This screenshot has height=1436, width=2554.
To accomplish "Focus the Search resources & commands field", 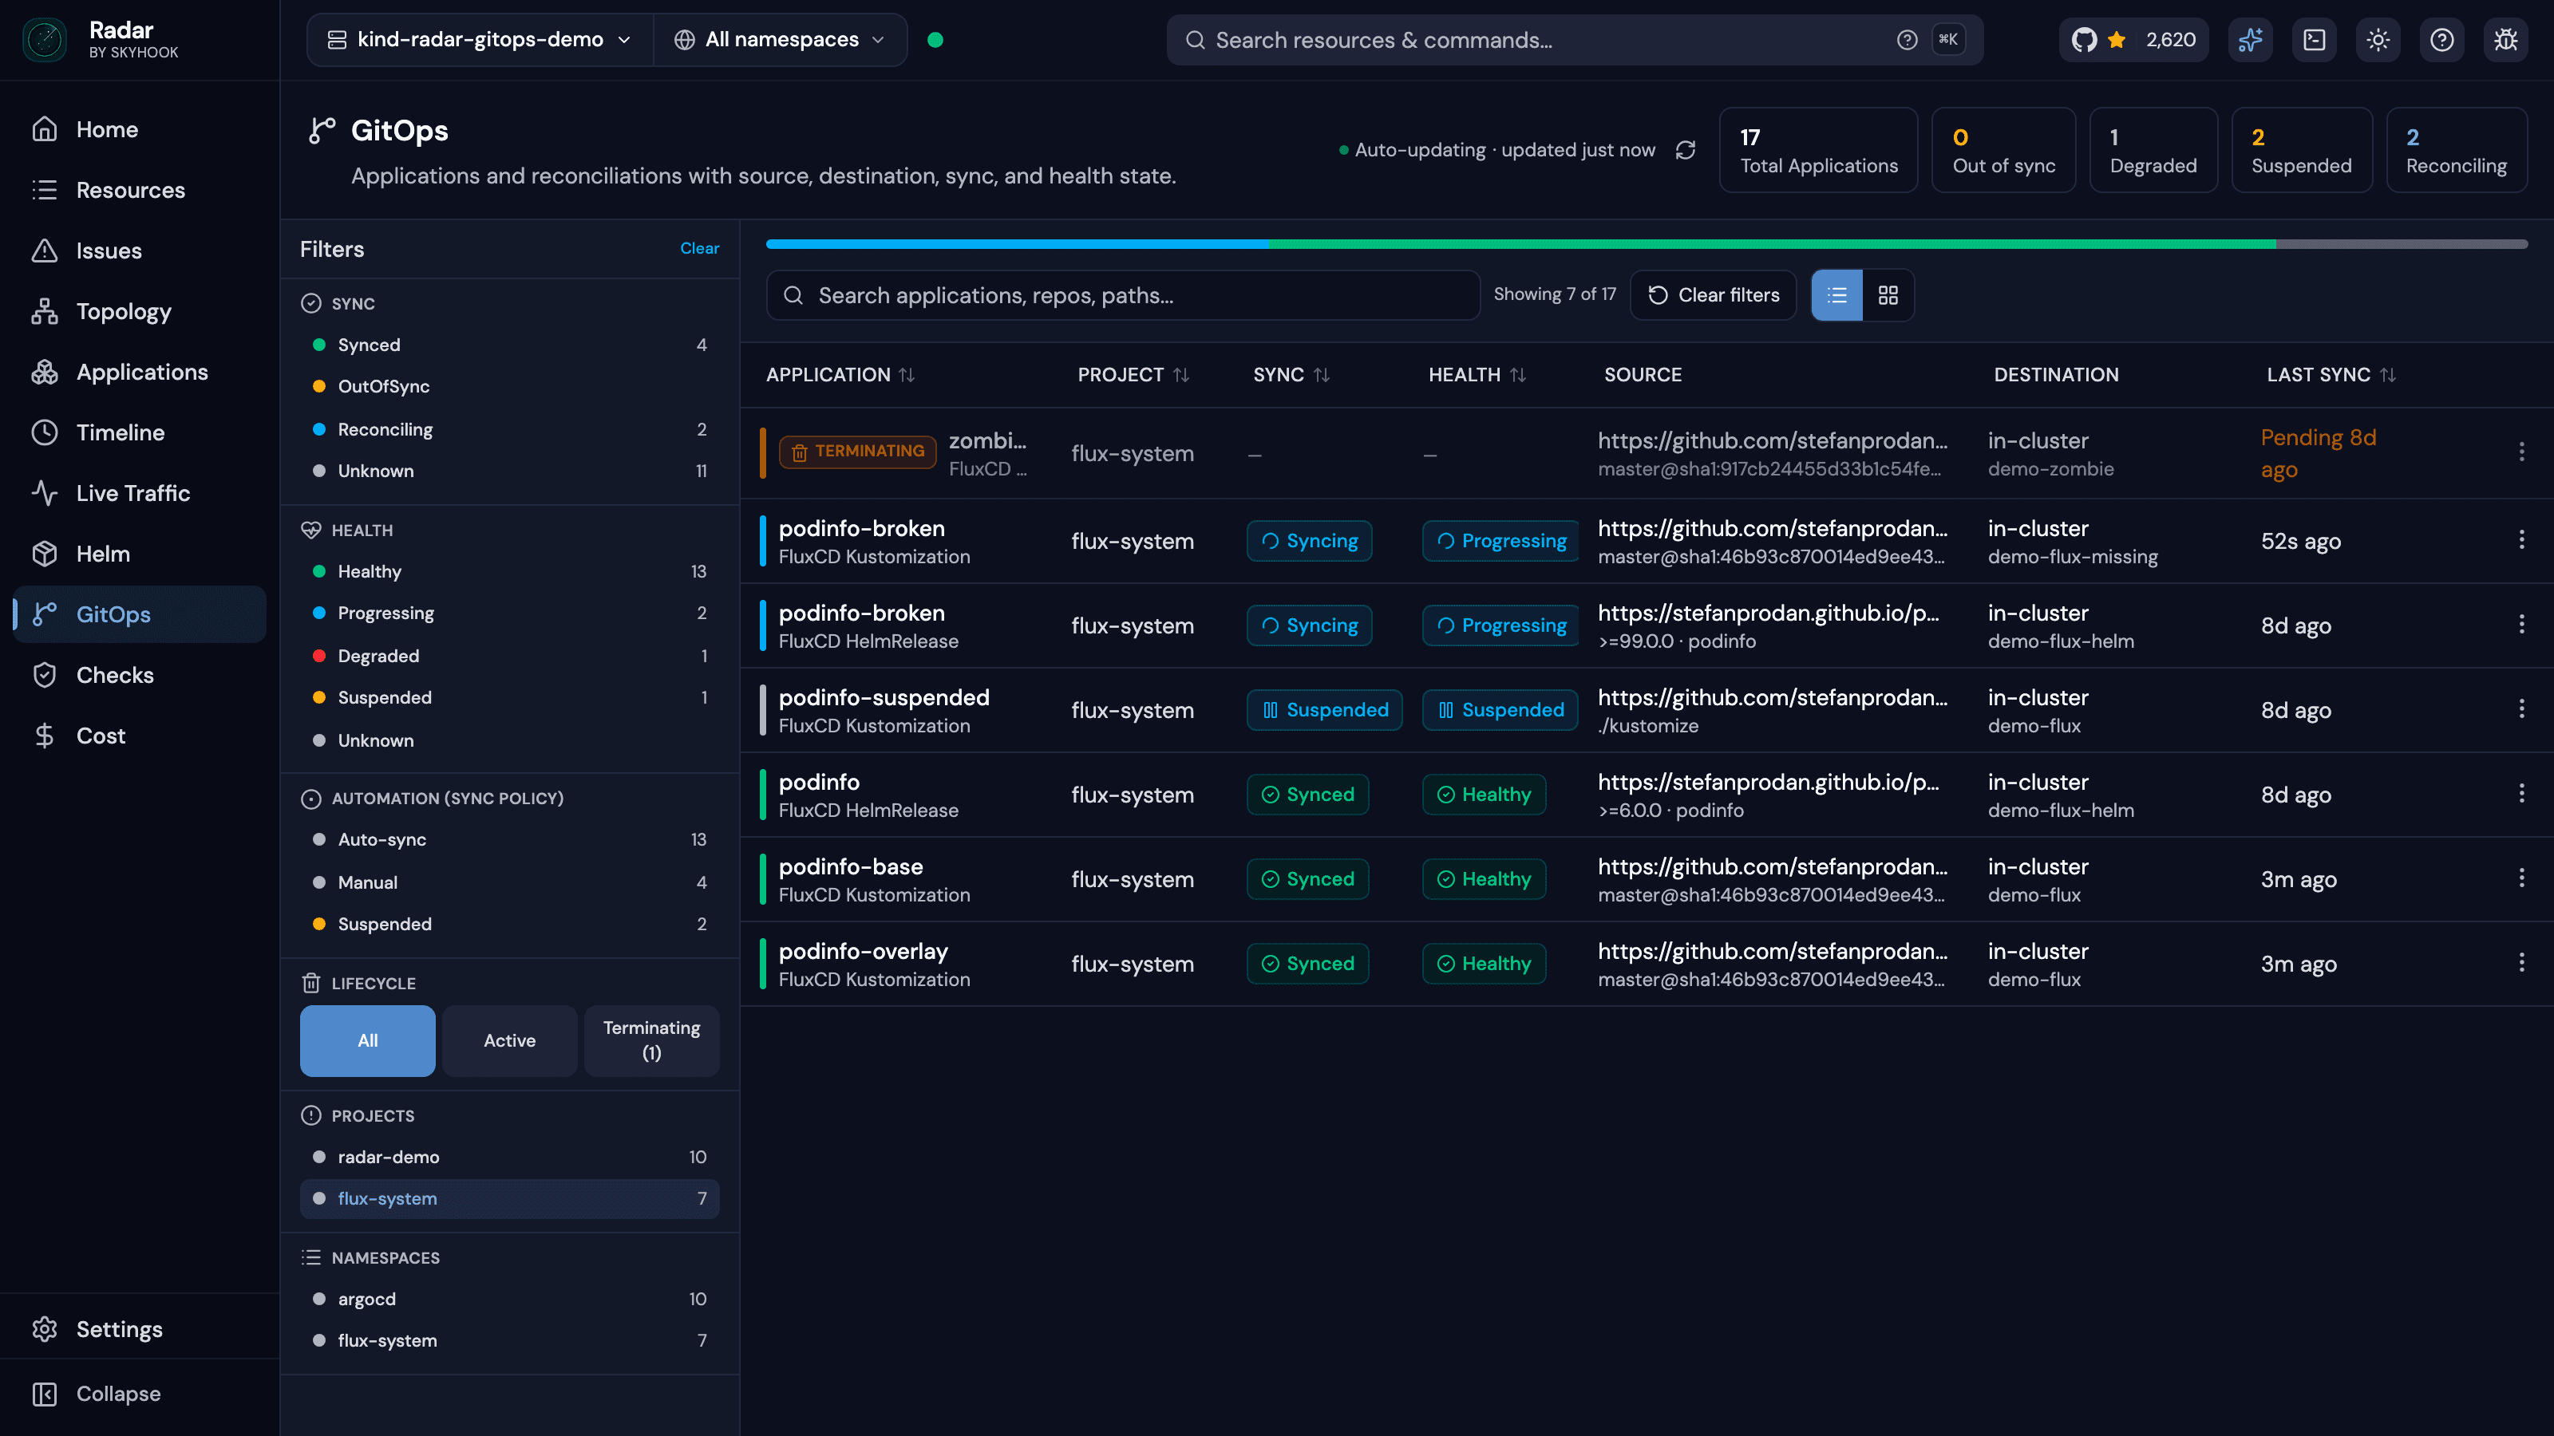I will click(1575, 40).
